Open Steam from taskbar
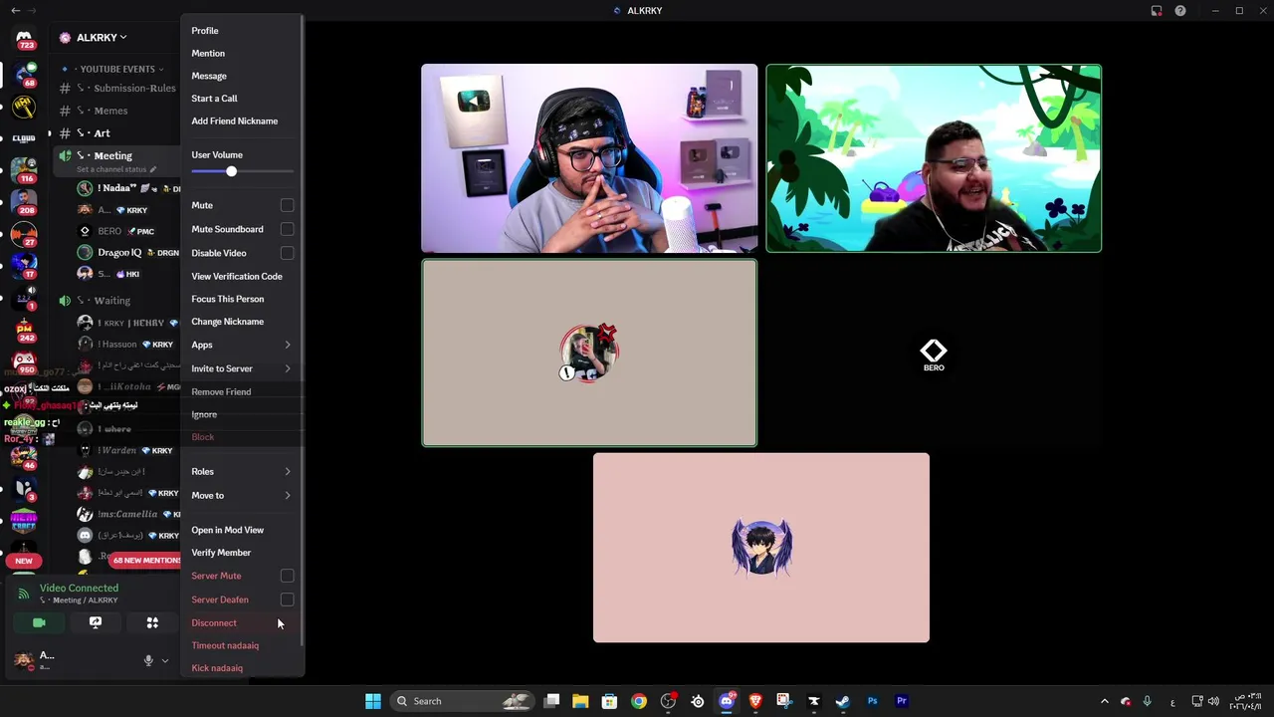Image resolution: width=1274 pixels, height=717 pixels. coord(843,701)
